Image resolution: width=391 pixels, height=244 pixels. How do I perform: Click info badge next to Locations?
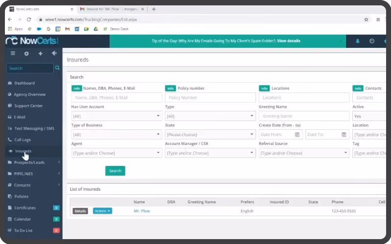(x=264, y=88)
